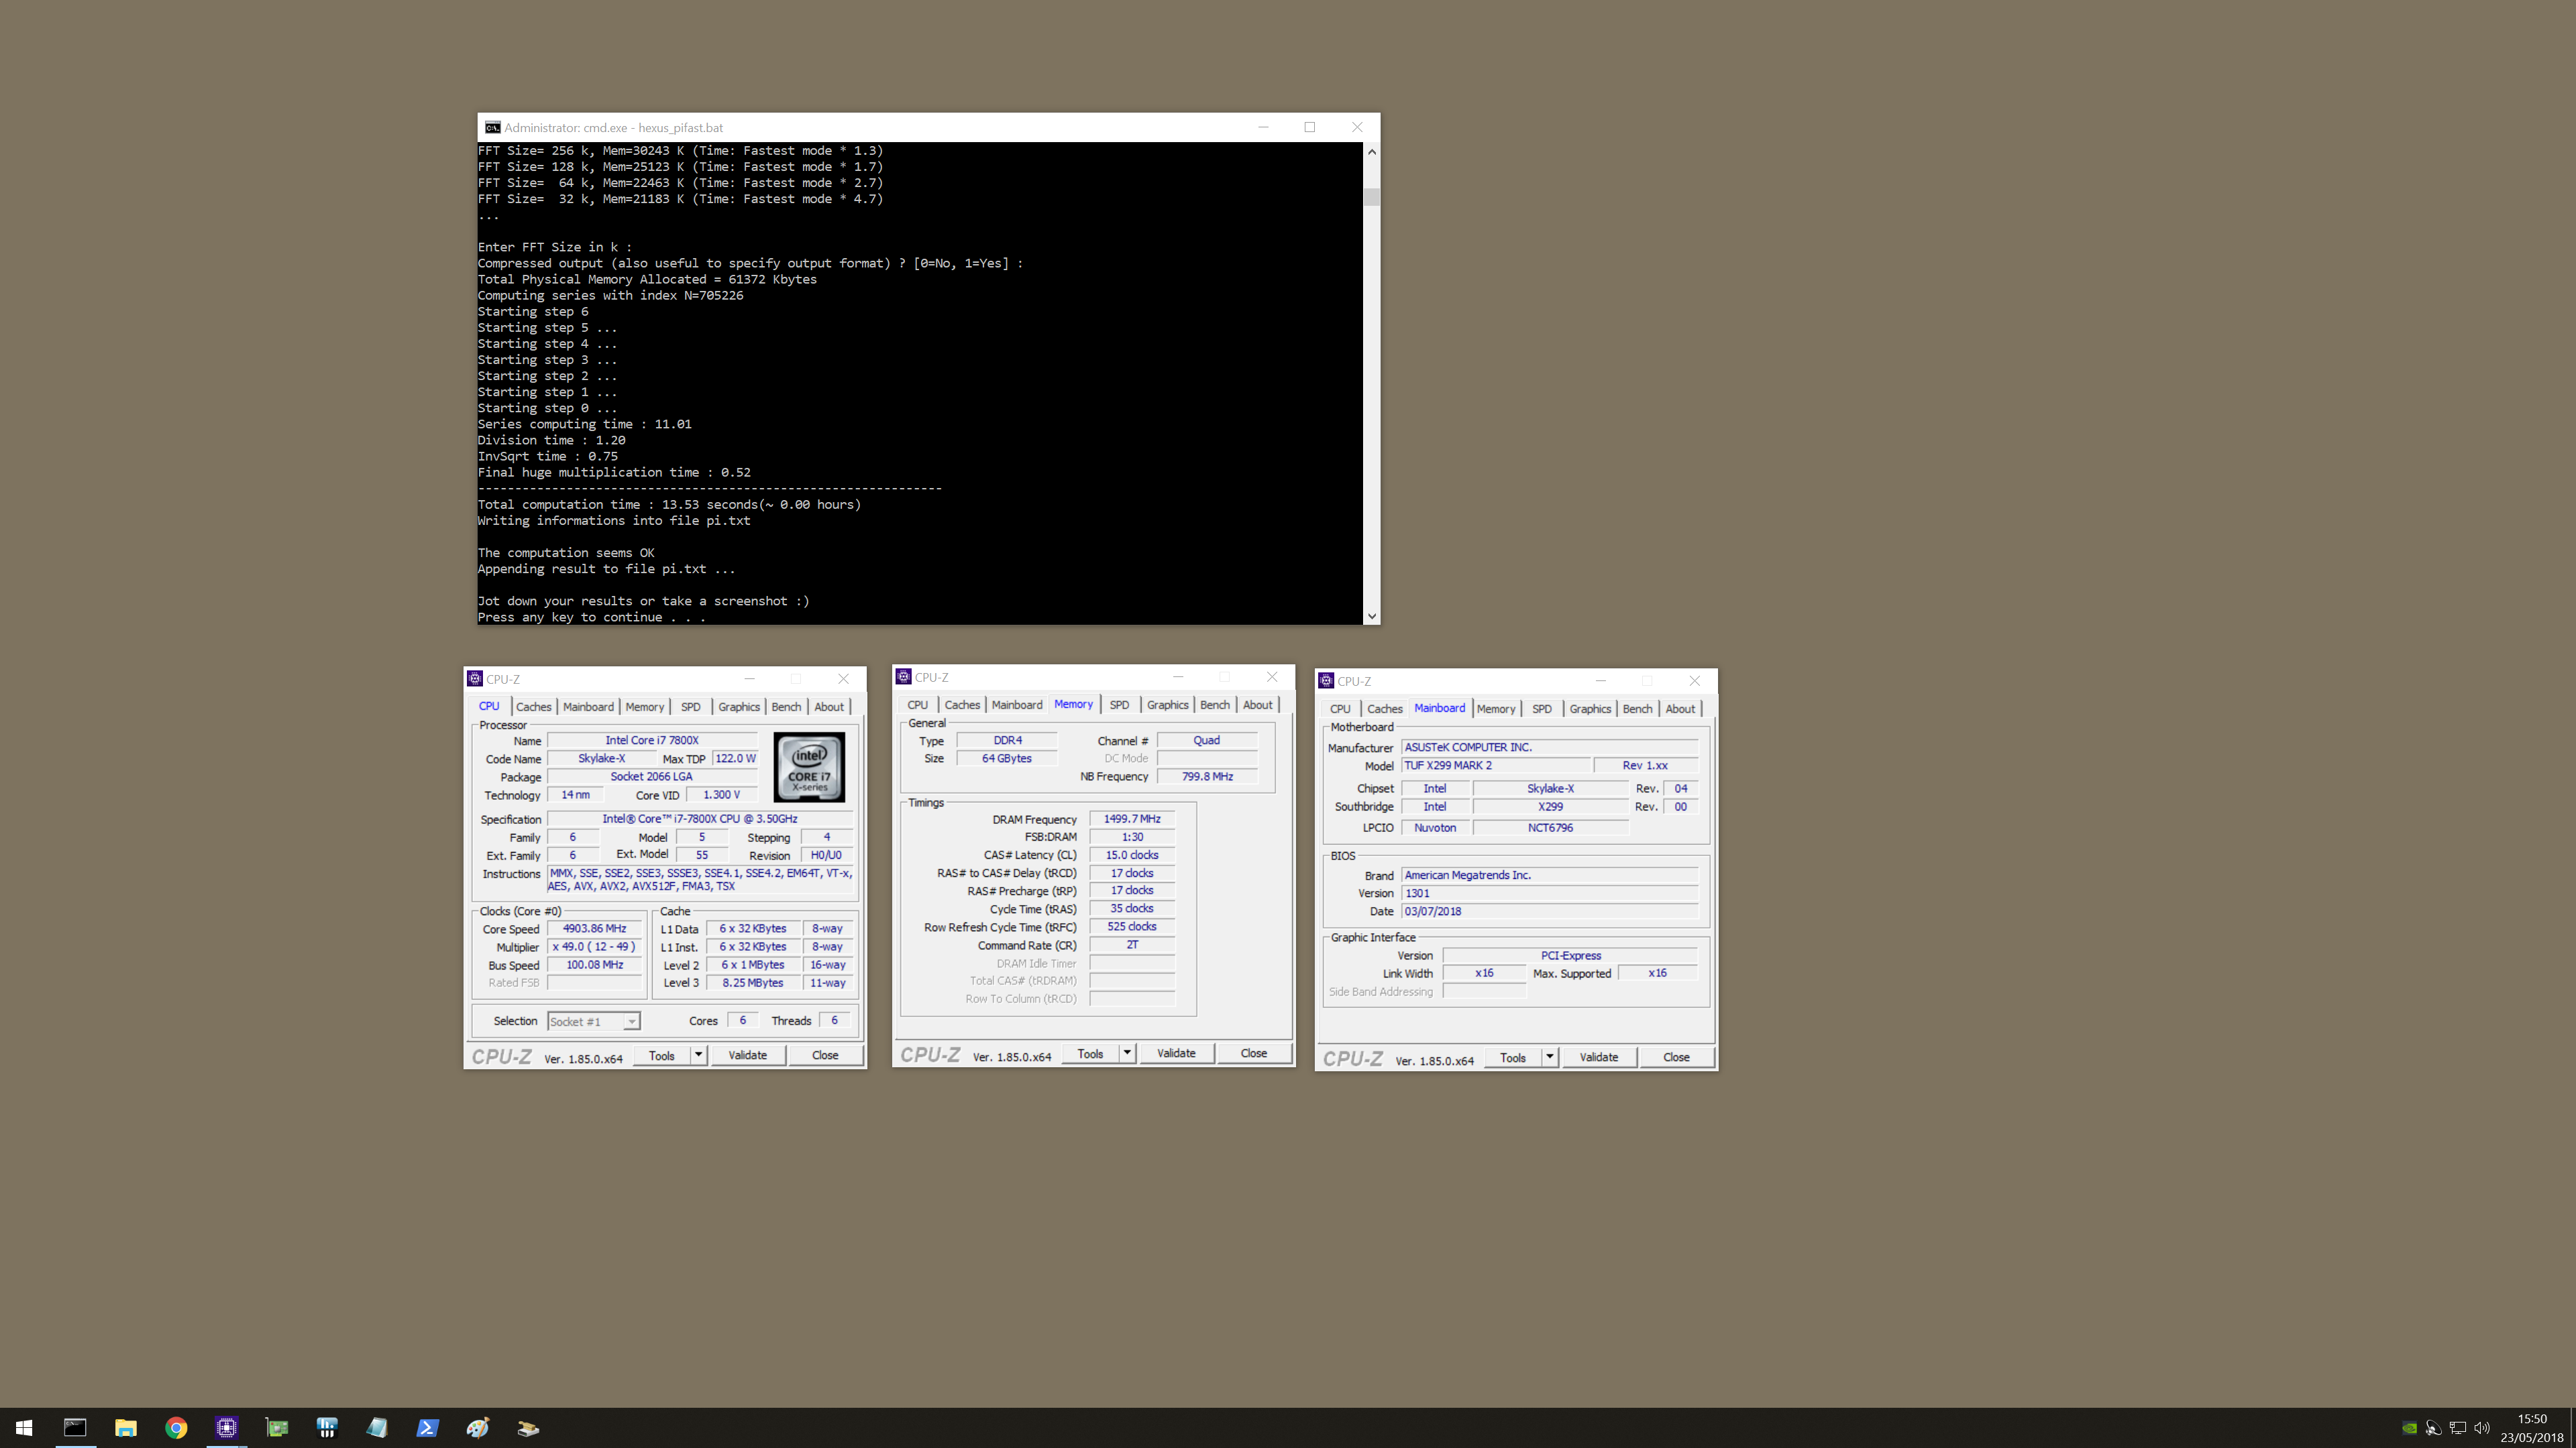Click the Size value 64 GBytes
The height and width of the screenshot is (1448, 2576).
click(1006, 758)
